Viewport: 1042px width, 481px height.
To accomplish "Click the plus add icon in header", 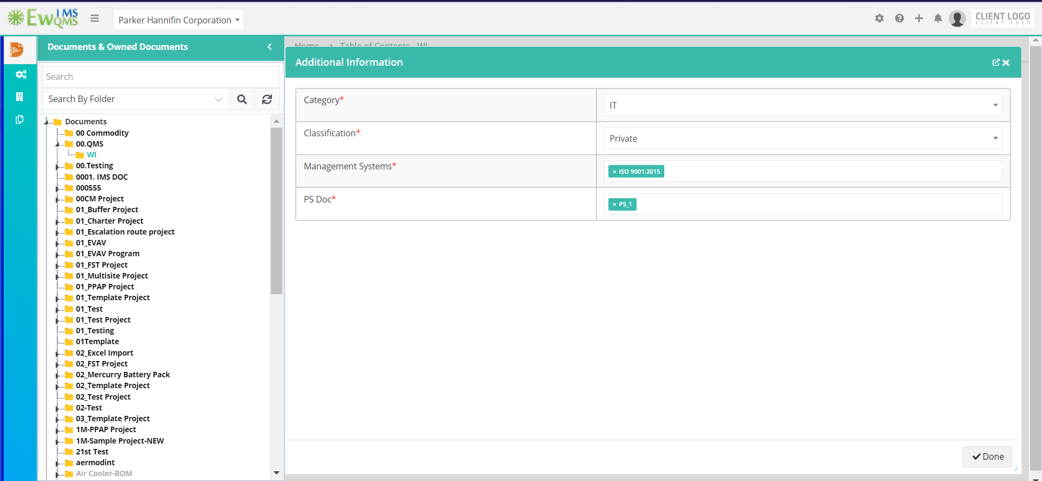I will [x=919, y=18].
